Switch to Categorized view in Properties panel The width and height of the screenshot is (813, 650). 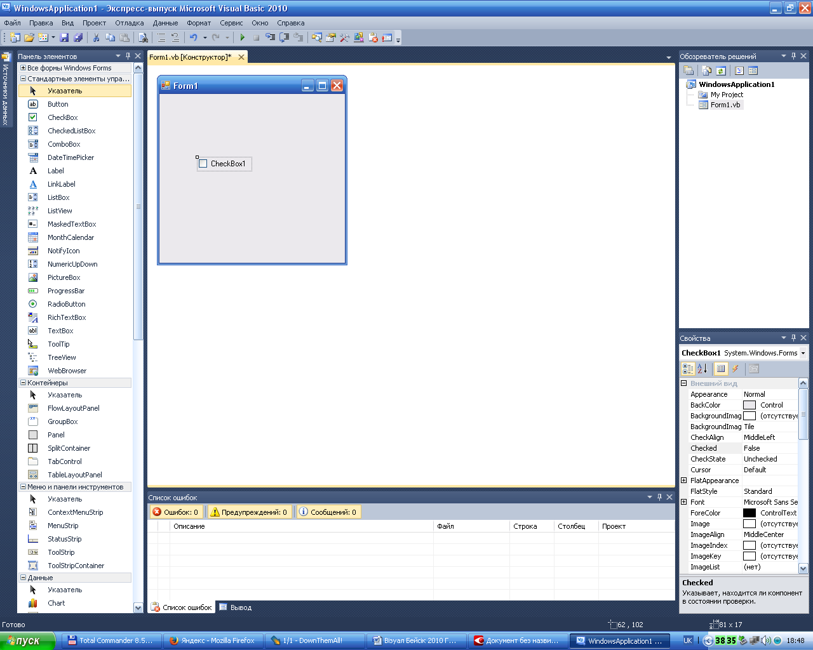pos(688,368)
